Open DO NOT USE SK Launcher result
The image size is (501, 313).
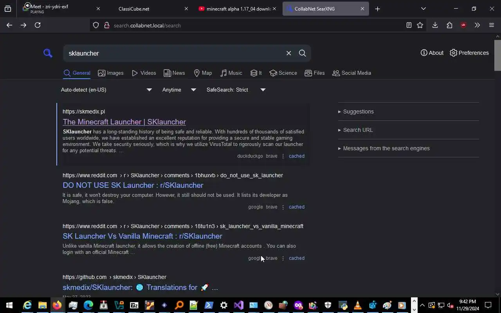(133, 185)
